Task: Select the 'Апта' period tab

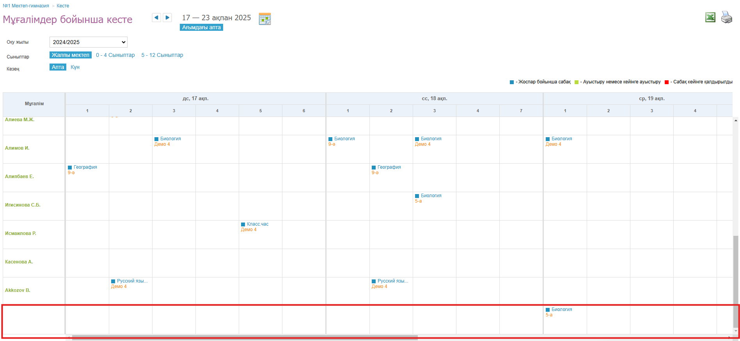Action: pos(58,67)
